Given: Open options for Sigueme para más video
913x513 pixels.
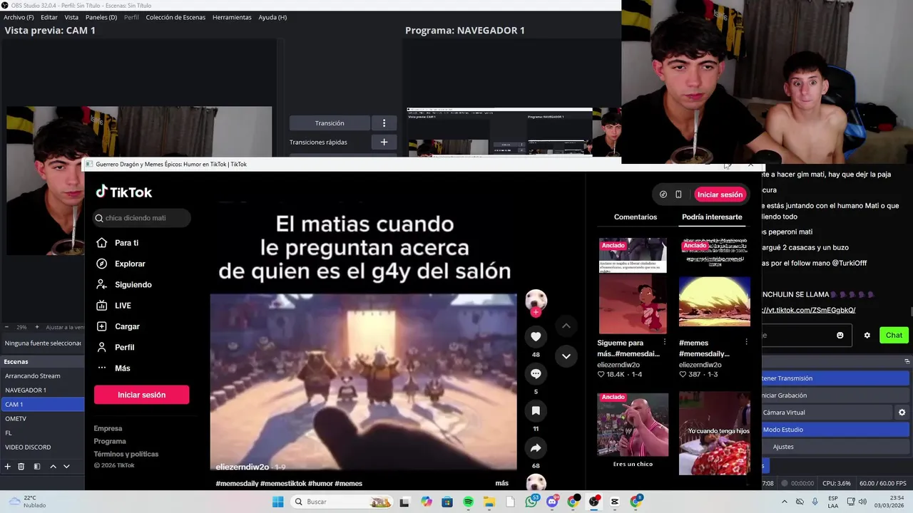Looking at the screenshot, I should pos(665,342).
